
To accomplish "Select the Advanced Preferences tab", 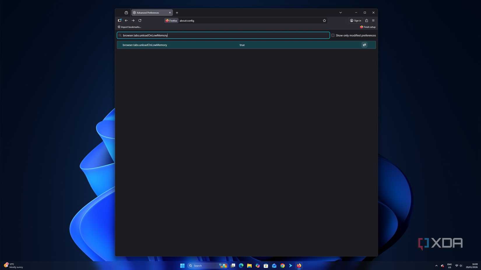I will 149,13.
